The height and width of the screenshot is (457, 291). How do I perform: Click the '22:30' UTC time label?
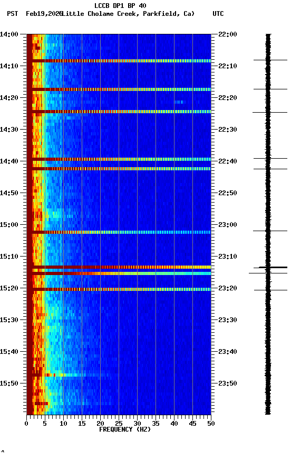coord(228,130)
